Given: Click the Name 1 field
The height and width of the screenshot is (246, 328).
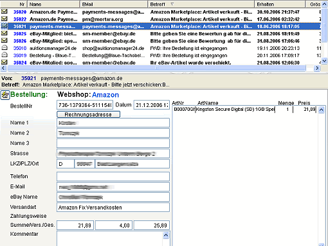Looking at the screenshot, I should (113, 123).
